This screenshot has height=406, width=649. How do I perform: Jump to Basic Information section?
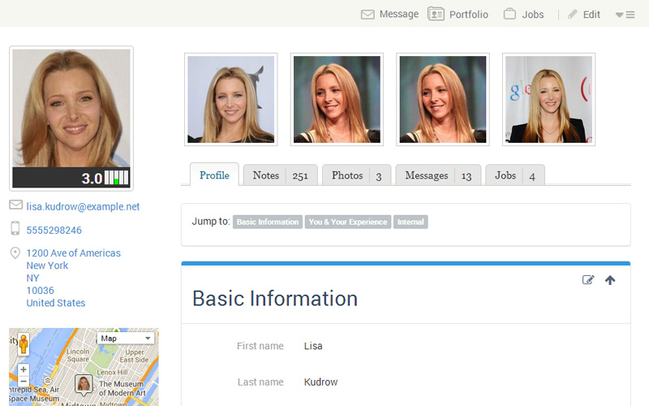point(268,222)
